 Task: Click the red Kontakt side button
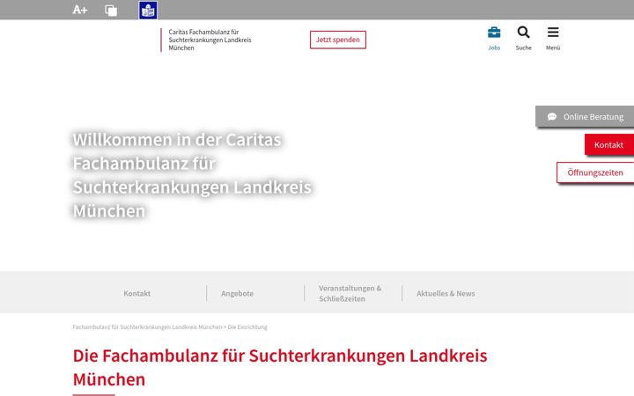[x=609, y=144]
